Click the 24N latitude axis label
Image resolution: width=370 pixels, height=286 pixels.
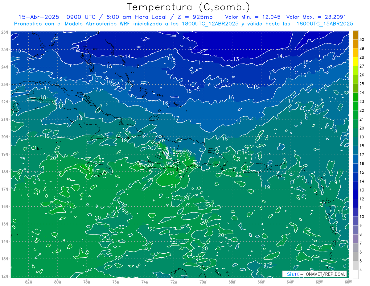[5, 67]
